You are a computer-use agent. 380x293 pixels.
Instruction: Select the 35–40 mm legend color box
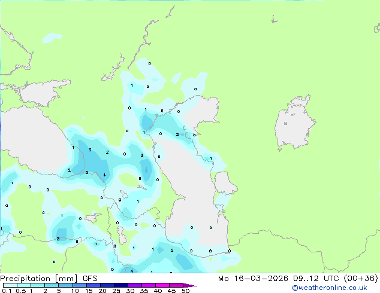(149, 285)
